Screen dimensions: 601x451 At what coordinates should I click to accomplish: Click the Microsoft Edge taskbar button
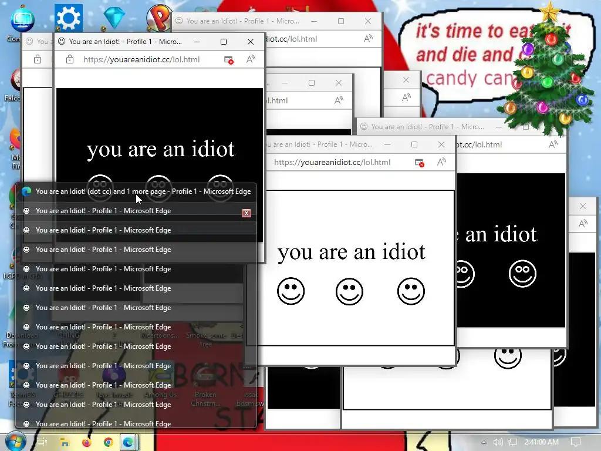point(129,443)
